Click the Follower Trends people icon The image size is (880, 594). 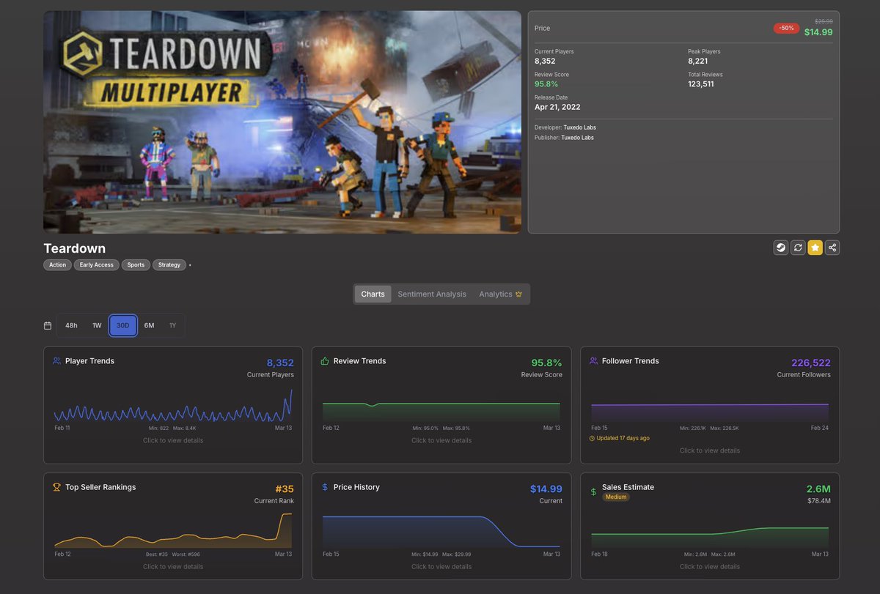[593, 361]
